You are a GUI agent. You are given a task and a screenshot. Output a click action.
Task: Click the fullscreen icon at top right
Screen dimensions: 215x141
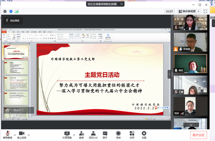tap(205, 11)
